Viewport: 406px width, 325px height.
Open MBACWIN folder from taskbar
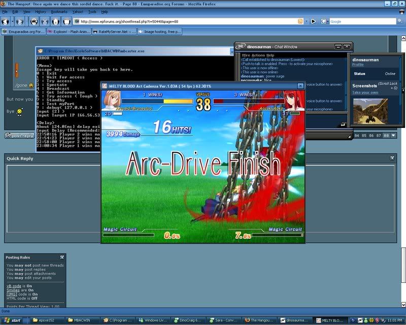(x=82, y=320)
